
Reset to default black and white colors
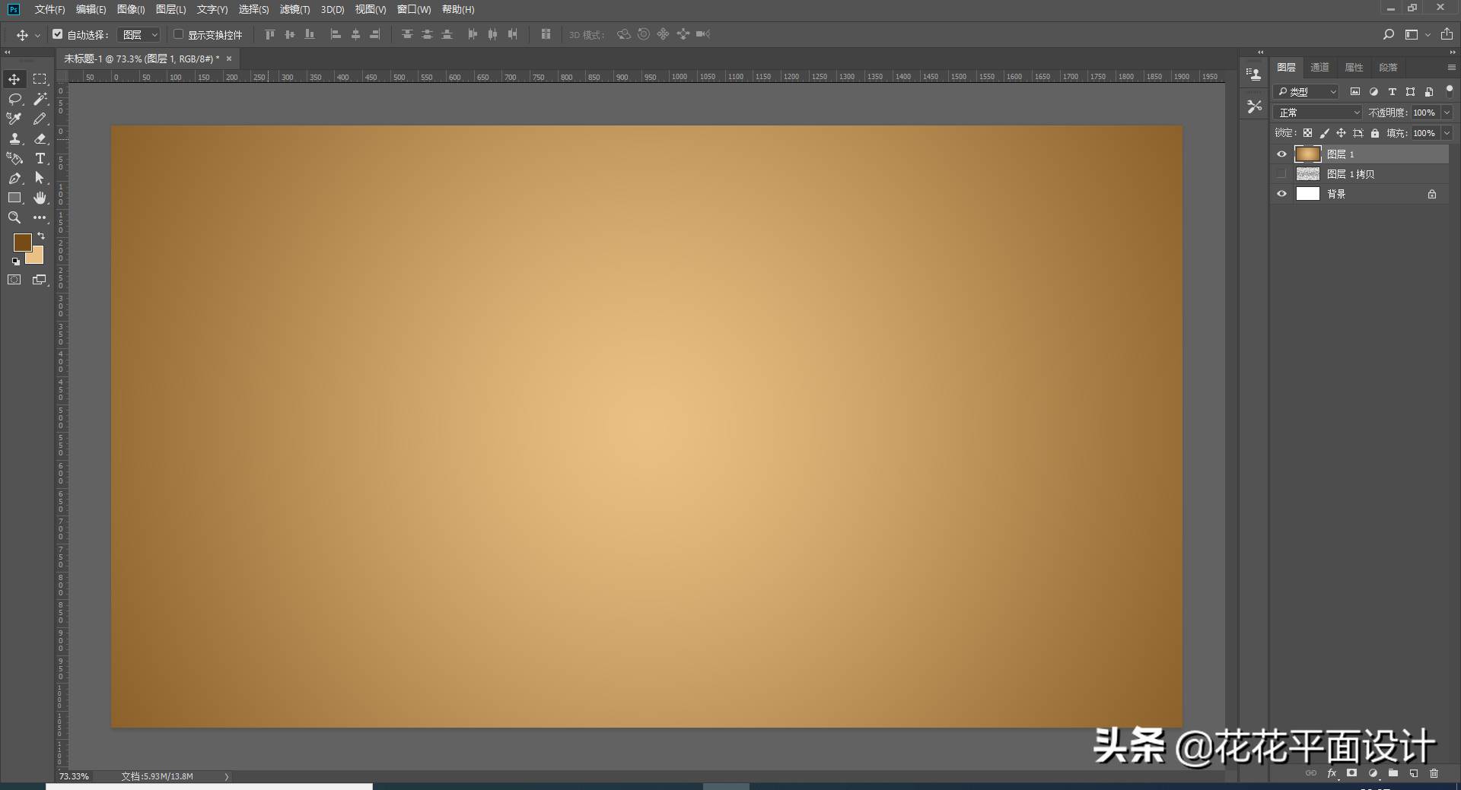[x=15, y=261]
